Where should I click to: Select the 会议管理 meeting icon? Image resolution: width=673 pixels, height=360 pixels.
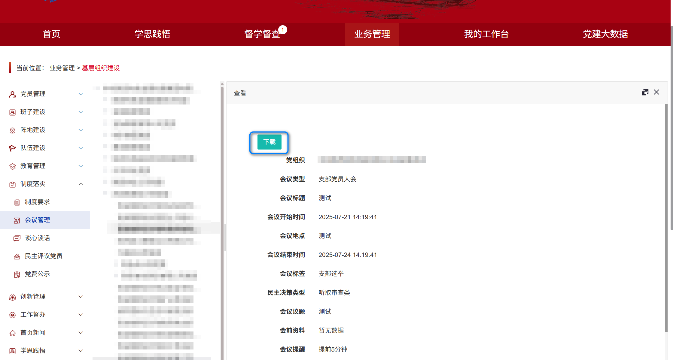point(17,220)
